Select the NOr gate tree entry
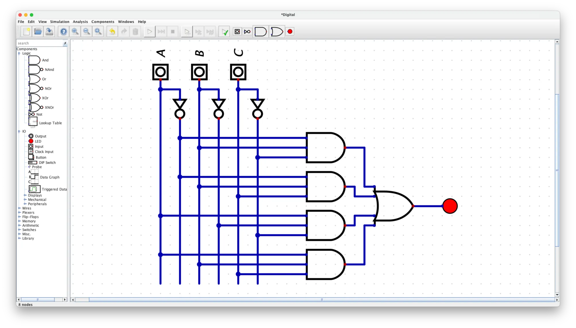 click(x=40, y=89)
